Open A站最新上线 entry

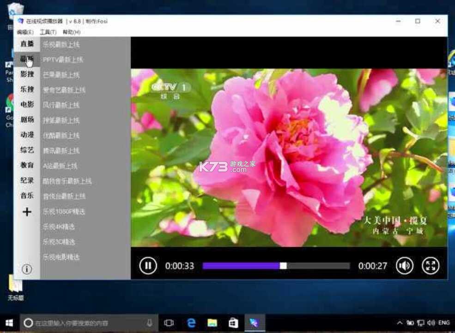(60, 166)
